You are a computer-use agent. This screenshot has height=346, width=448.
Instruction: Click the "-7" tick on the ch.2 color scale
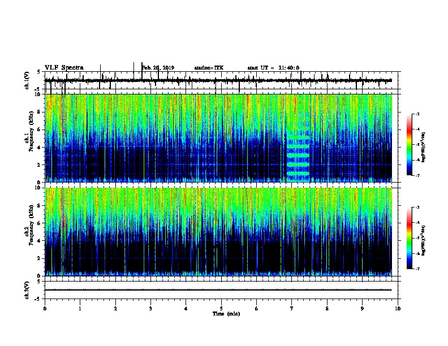tap(417, 269)
